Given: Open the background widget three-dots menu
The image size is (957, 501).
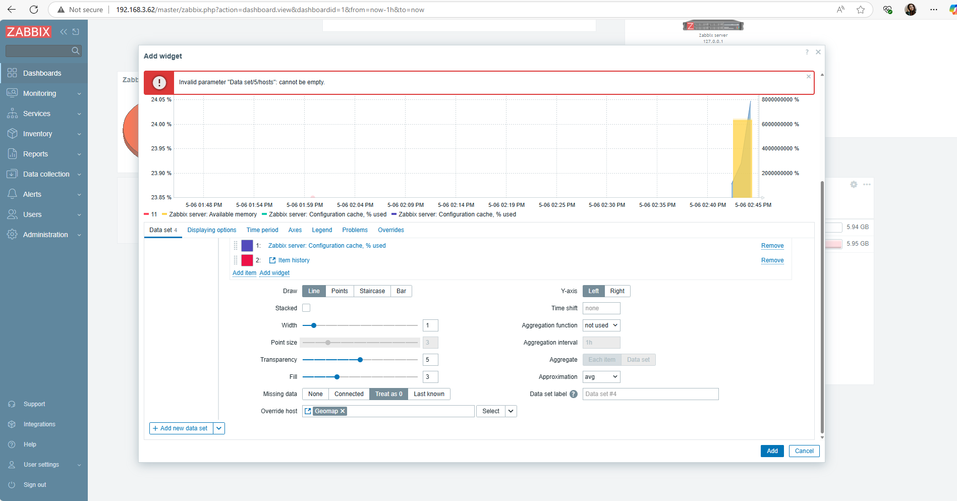Looking at the screenshot, I should [x=867, y=185].
